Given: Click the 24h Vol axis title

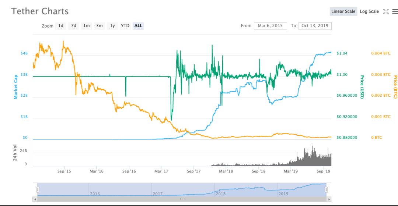Looking at the screenshot, I should coord(15,153).
